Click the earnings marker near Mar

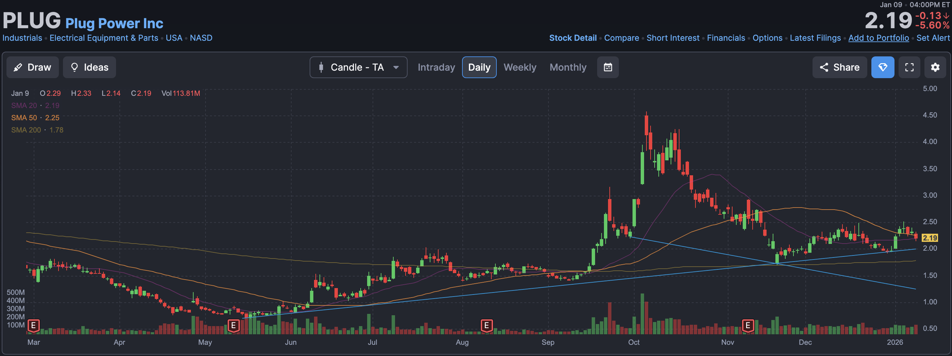point(34,325)
